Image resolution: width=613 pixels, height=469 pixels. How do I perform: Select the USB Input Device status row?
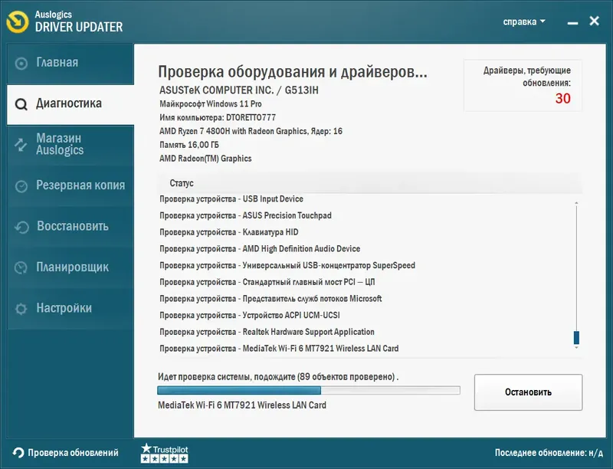tap(231, 198)
